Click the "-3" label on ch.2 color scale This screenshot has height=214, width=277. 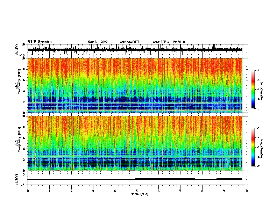point(258,128)
